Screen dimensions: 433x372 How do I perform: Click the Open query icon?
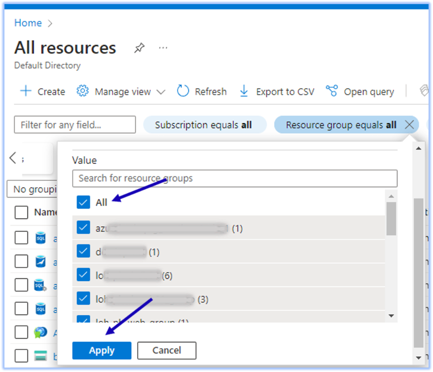tap(331, 91)
